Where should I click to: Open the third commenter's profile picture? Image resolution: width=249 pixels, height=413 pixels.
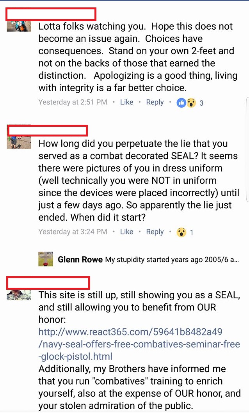(x=19, y=295)
